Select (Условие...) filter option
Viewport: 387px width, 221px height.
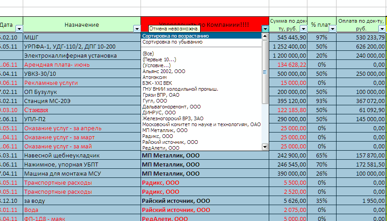pos(201,65)
